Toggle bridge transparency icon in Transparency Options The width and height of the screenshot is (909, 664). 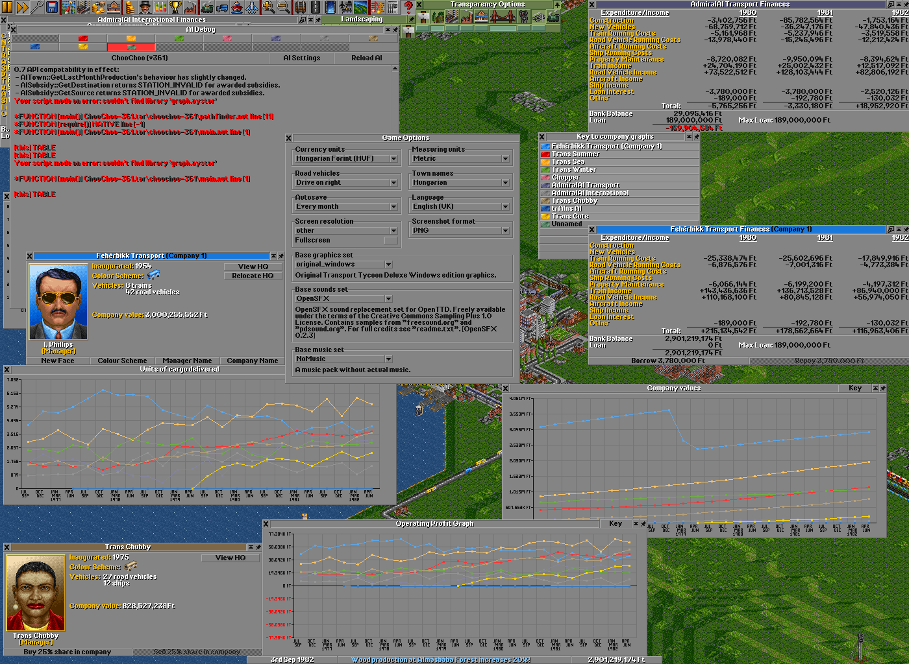502,17
